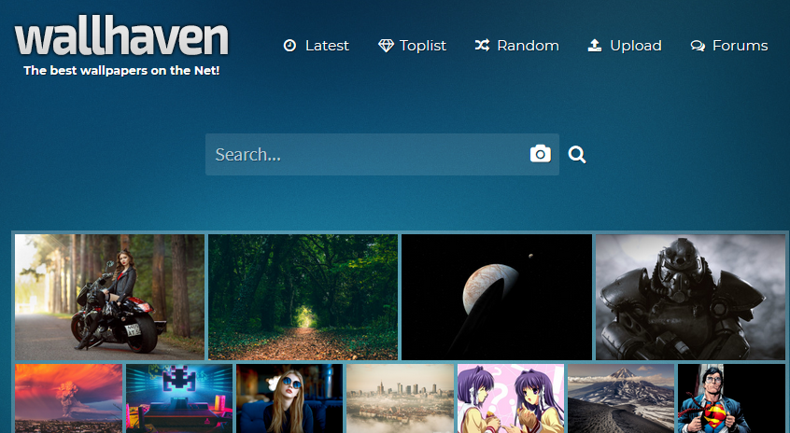Click the shuffle icon beside Random
Viewport: 790px width, 433px height.
coord(482,46)
